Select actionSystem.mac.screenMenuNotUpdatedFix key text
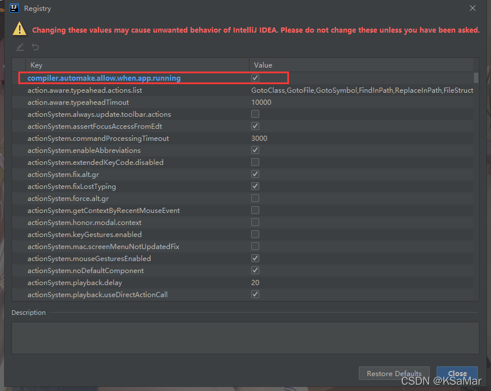The width and height of the screenshot is (491, 391). (104, 246)
